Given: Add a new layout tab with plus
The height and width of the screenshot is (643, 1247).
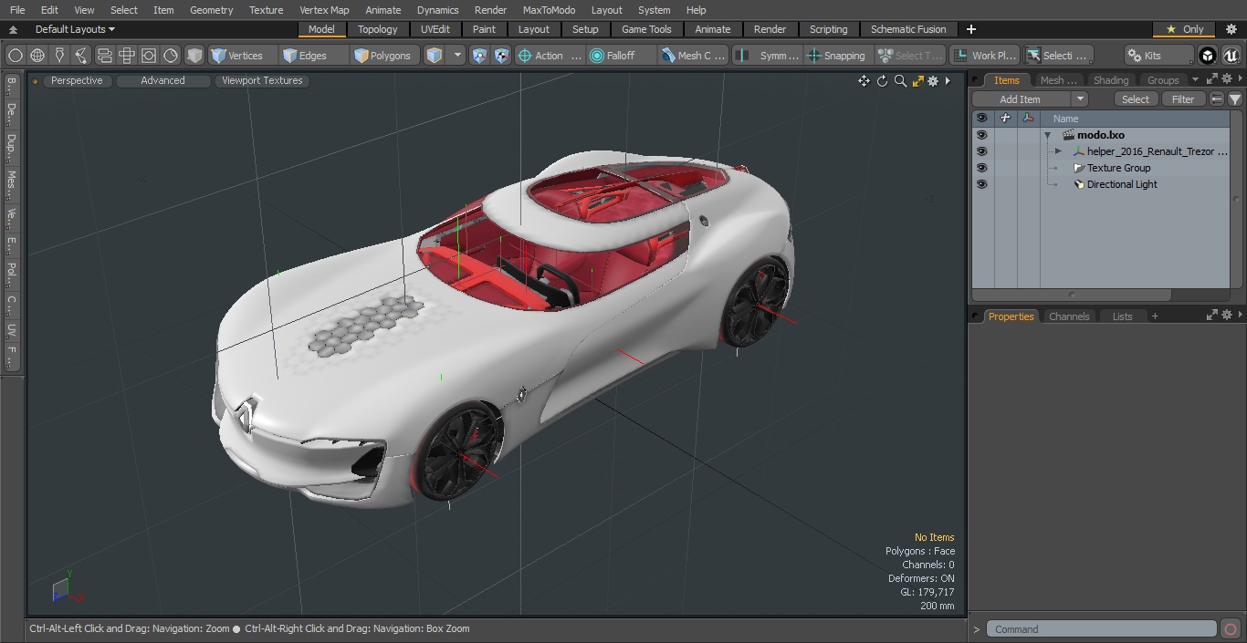Looking at the screenshot, I should point(970,29).
